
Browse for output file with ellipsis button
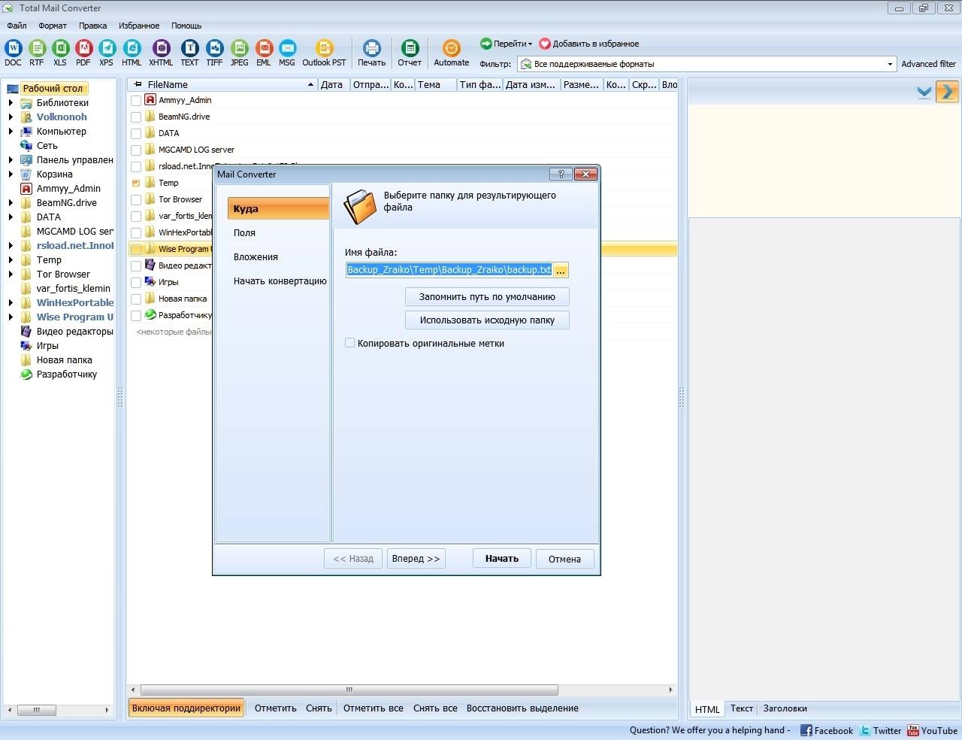coord(561,270)
